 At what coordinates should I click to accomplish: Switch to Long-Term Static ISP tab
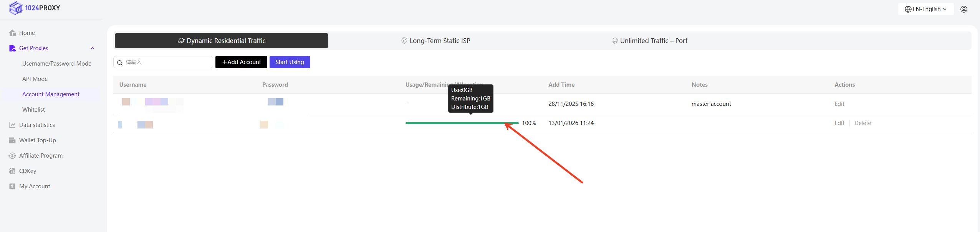coord(435,41)
